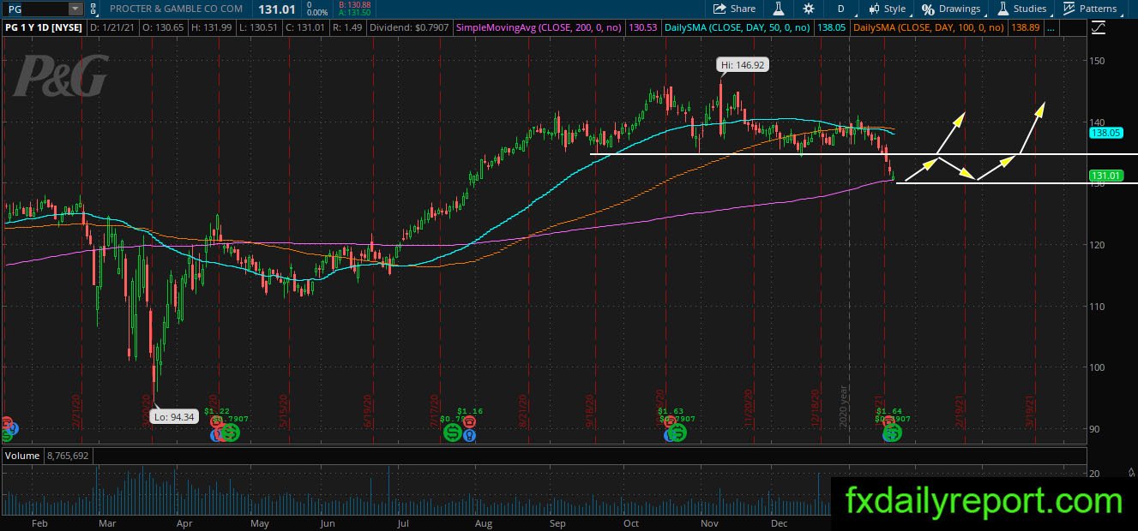Click the January red earnings phone icon
Screen dimensions: 1138x531
(x=888, y=421)
